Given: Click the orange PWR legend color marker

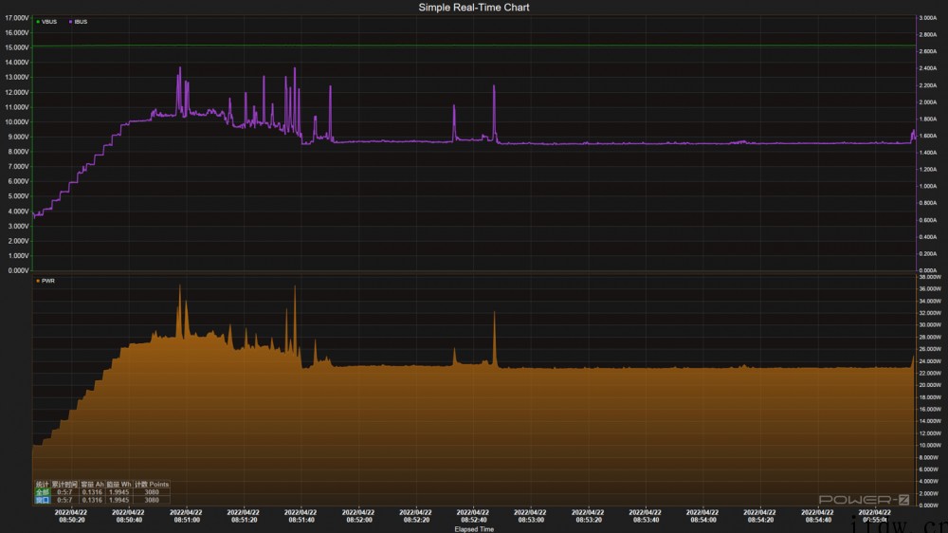Looking at the screenshot, I should coord(38,281).
